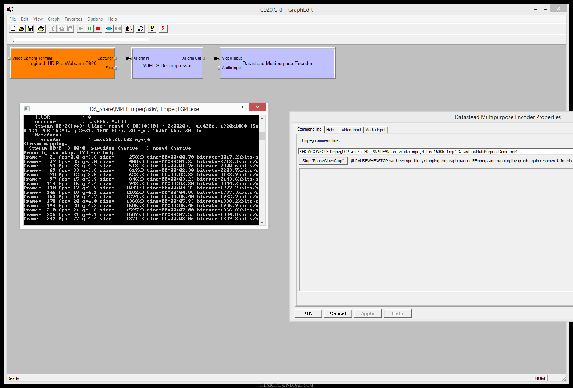Maximize the FFmpegLGPL.exe console window
The width and height of the screenshot is (573, 388).
pos(244,107)
